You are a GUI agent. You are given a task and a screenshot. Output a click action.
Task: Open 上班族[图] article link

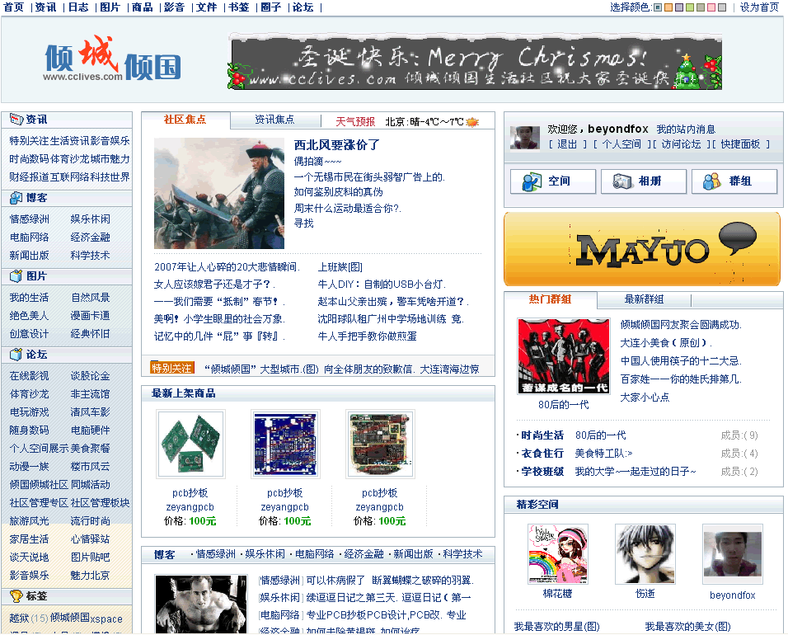tap(340, 267)
